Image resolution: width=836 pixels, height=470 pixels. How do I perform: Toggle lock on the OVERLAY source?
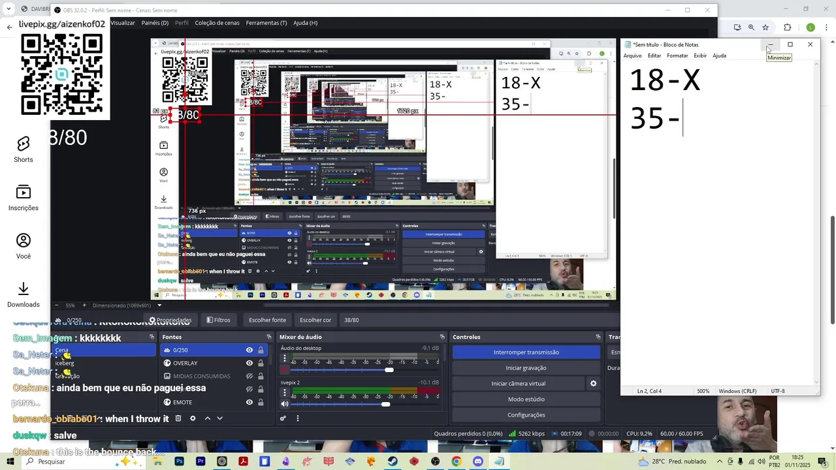(261, 363)
